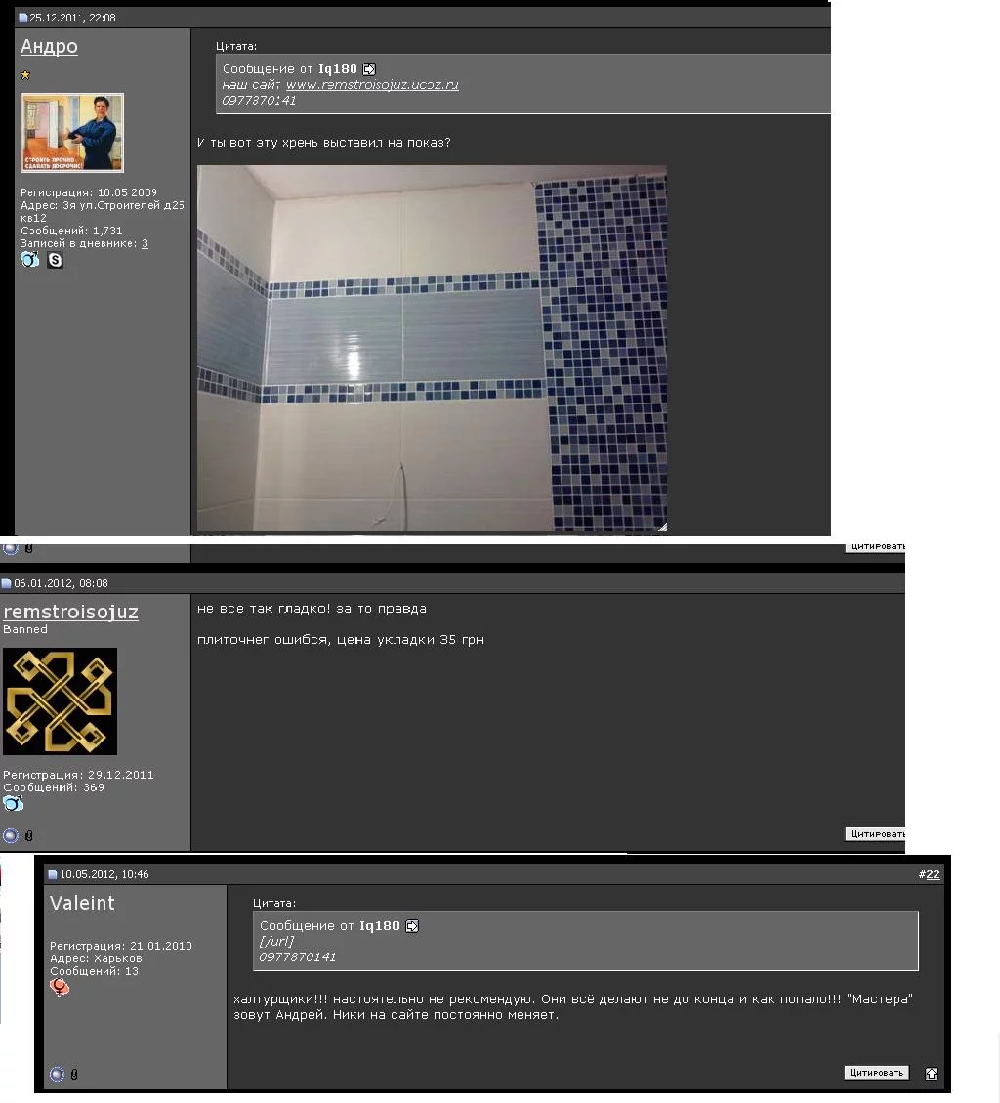1000x1103 pixels.
Task: Click the resize corner on the tile photo
Action: (662, 527)
